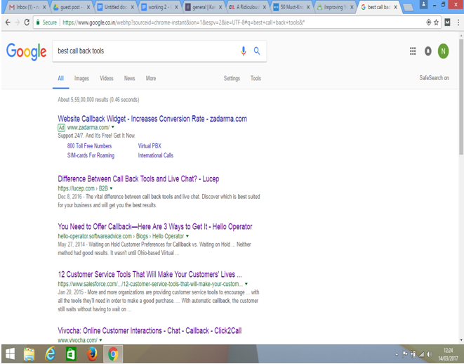This screenshot has height=364, width=464.
Task: Switch to Videos results tab
Action: 107,79
